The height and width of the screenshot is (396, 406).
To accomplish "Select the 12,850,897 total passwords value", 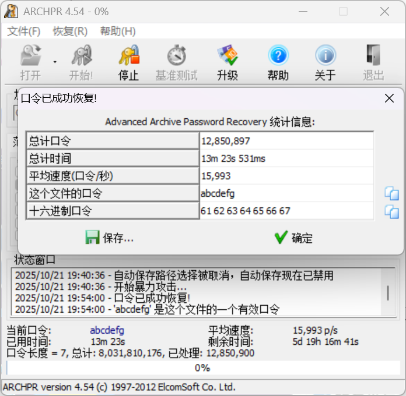I will pyautogui.click(x=286, y=141).
